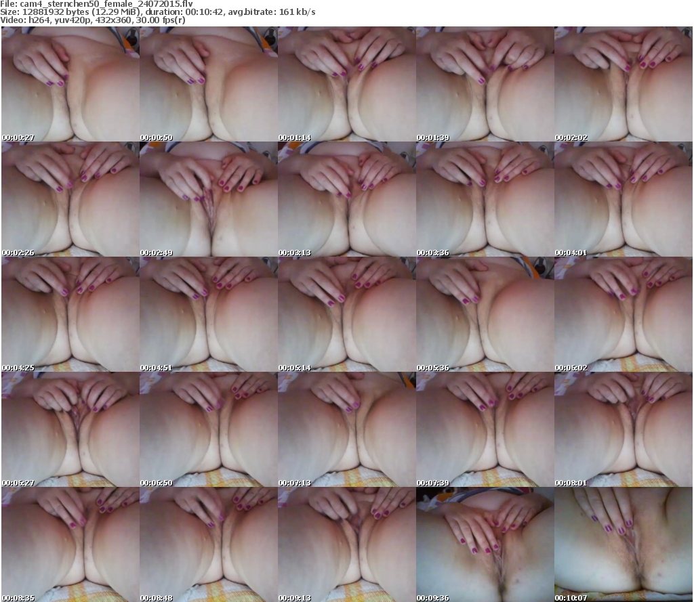Select the frame marked 00:03:13
The width and height of the screenshot is (694, 602).
coord(346,199)
